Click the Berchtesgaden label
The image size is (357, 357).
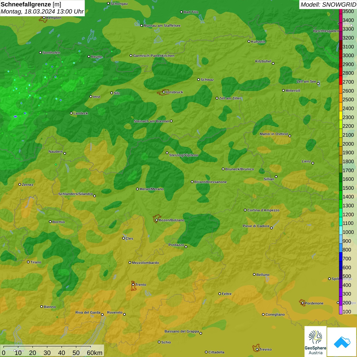(326, 31)
